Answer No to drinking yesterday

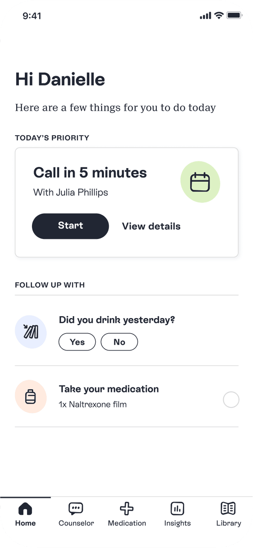[119, 341]
